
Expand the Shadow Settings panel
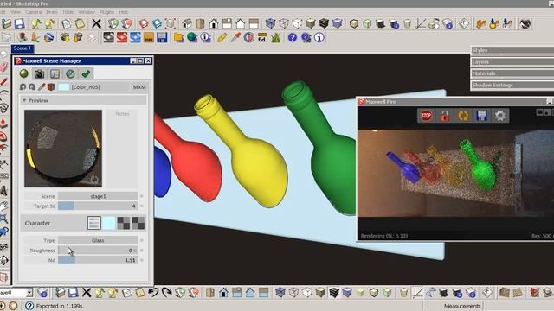[x=512, y=85]
